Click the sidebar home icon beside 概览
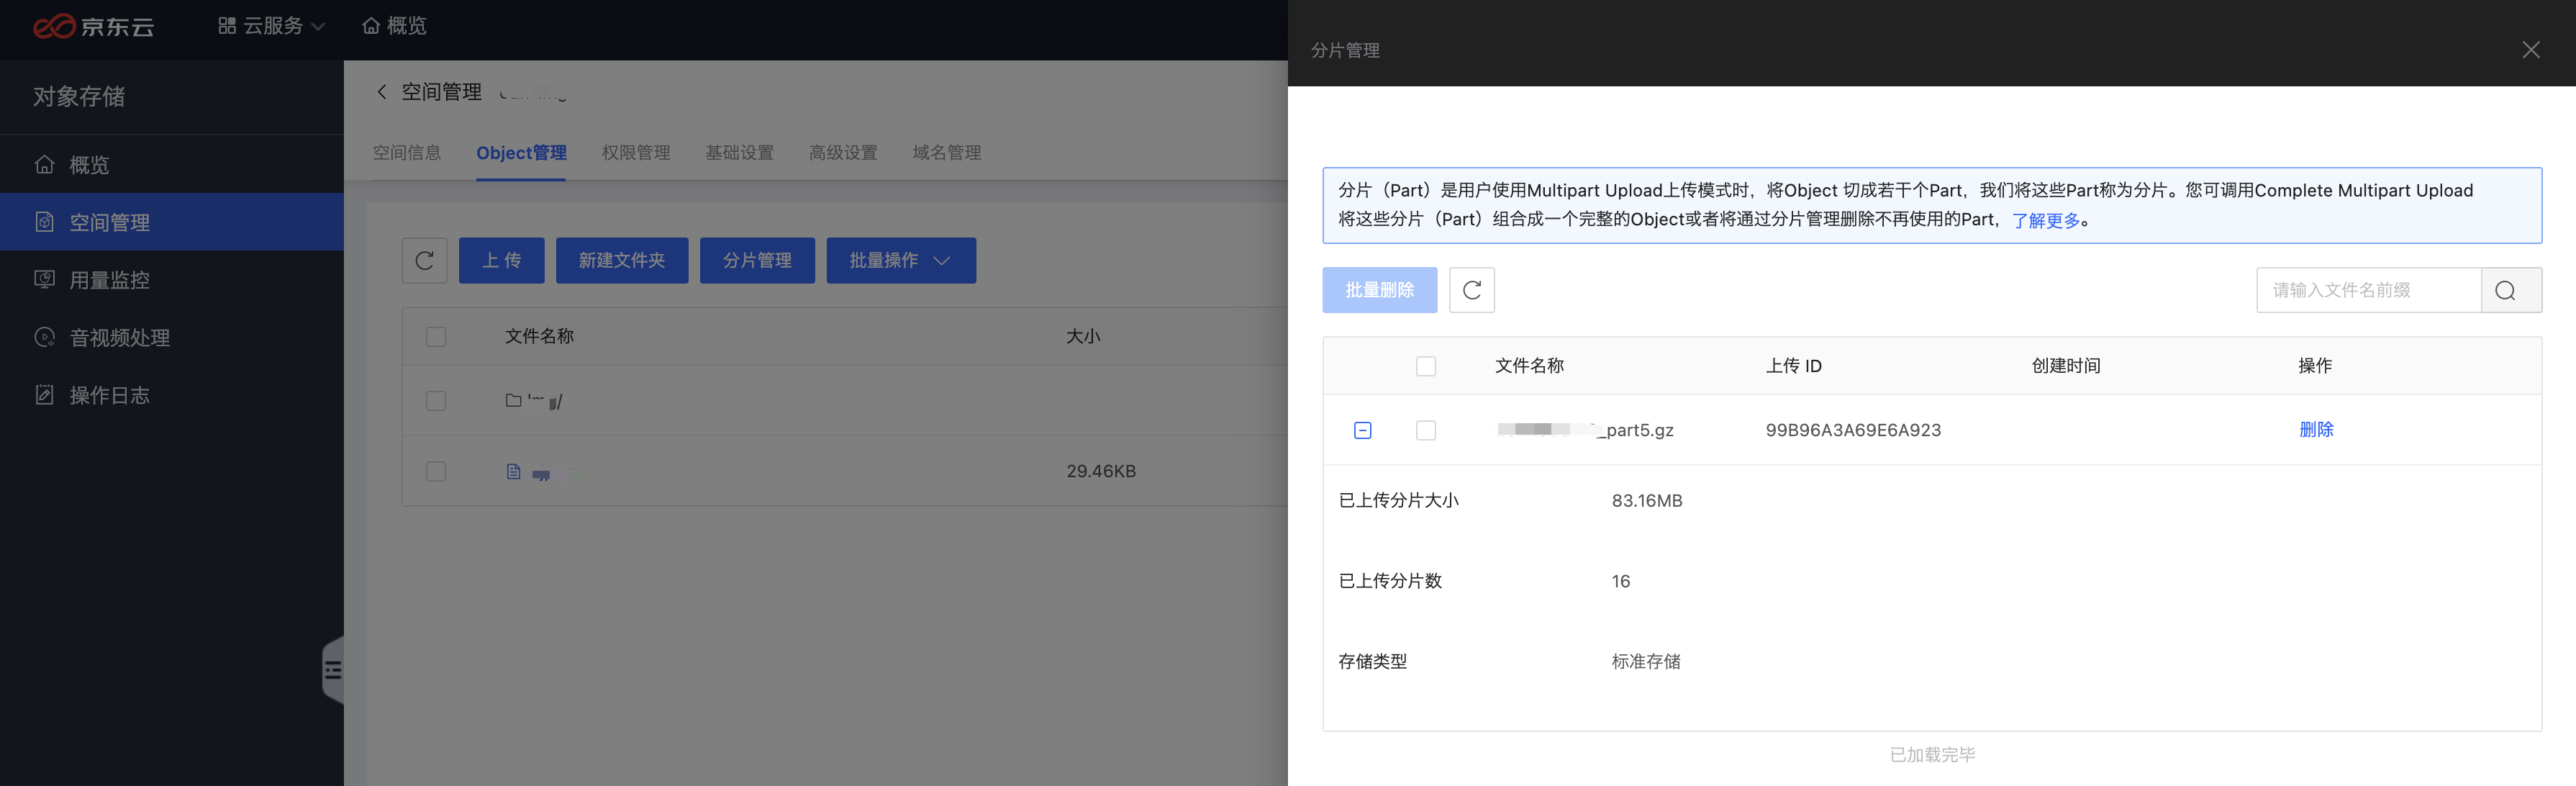2576x786 pixels. [x=45, y=164]
